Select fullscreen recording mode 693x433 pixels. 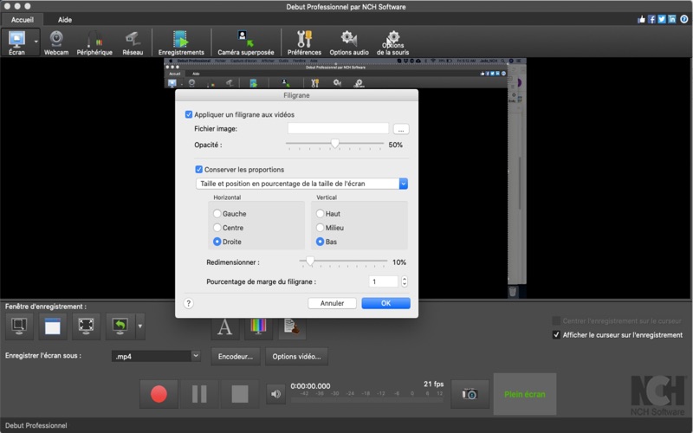pos(86,326)
